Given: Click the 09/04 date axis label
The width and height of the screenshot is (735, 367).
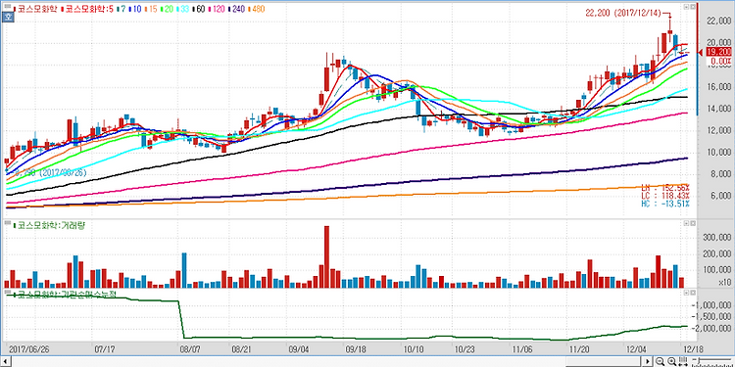Looking at the screenshot, I should coord(299,349).
